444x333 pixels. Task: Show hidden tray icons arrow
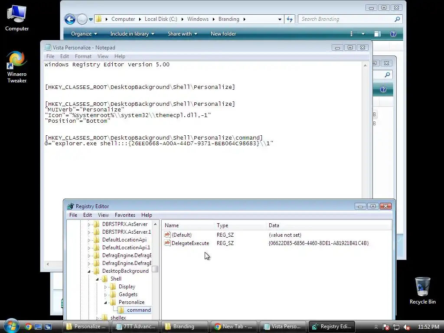[376, 327]
